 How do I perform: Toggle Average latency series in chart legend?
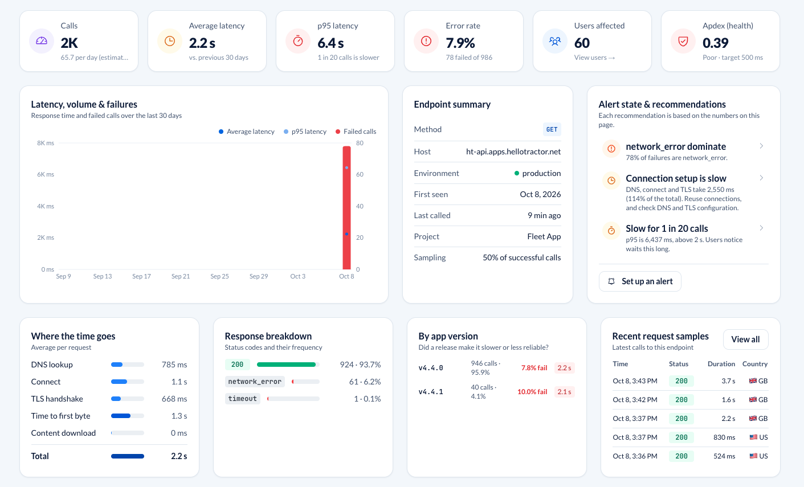tap(247, 132)
